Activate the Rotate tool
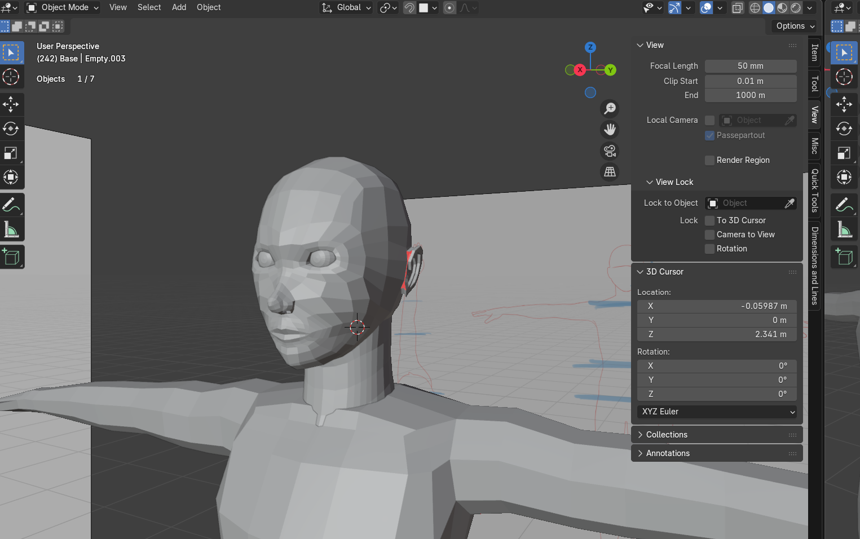Viewport: 860px width, 539px height. [11, 129]
